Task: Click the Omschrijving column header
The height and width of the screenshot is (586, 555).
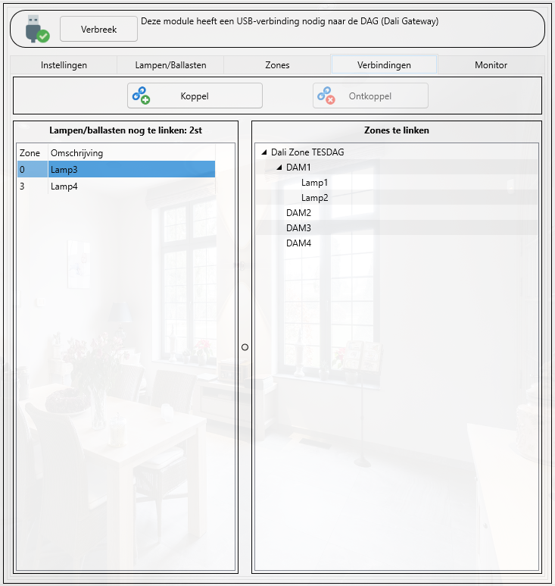Action: coord(132,153)
